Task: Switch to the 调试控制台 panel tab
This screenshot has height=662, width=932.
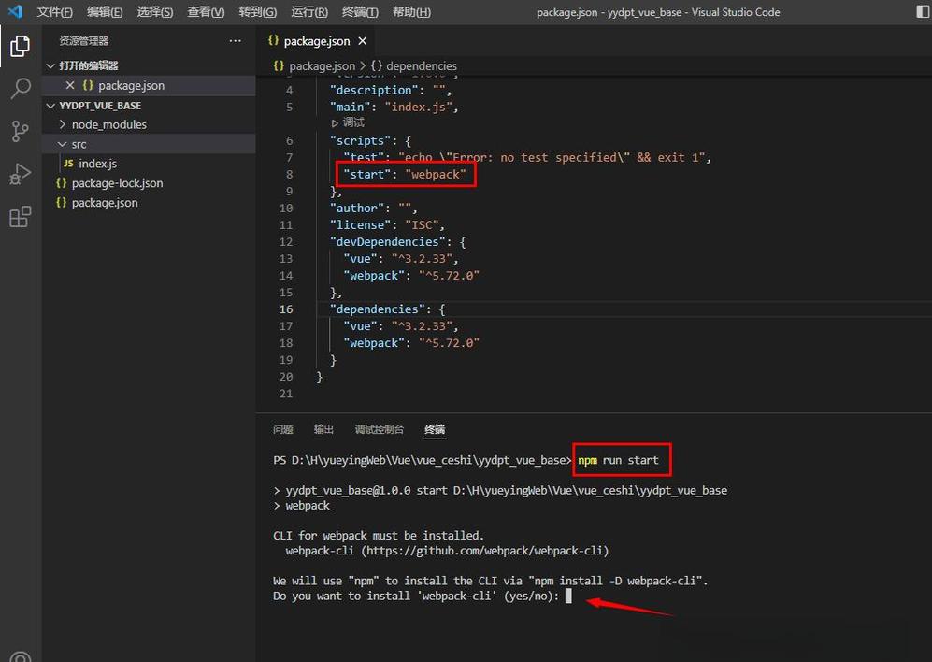Action: click(380, 429)
